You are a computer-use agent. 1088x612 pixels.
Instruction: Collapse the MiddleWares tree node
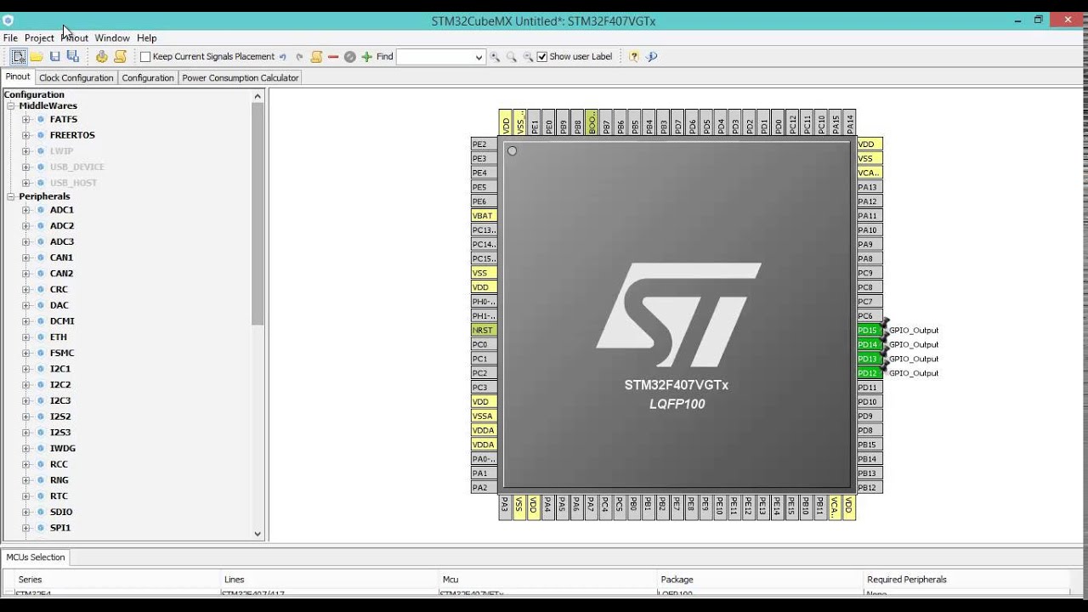tap(11, 106)
